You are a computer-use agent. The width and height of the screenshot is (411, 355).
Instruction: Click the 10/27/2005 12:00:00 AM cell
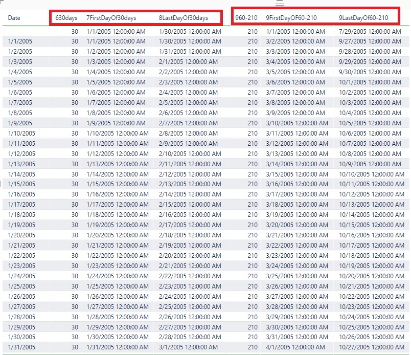coord(372,347)
